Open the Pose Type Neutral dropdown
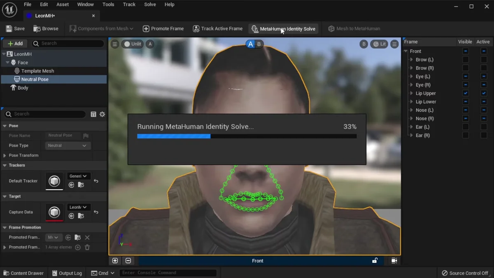This screenshot has width=494, height=278. pyautogui.click(x=68, y=146)
